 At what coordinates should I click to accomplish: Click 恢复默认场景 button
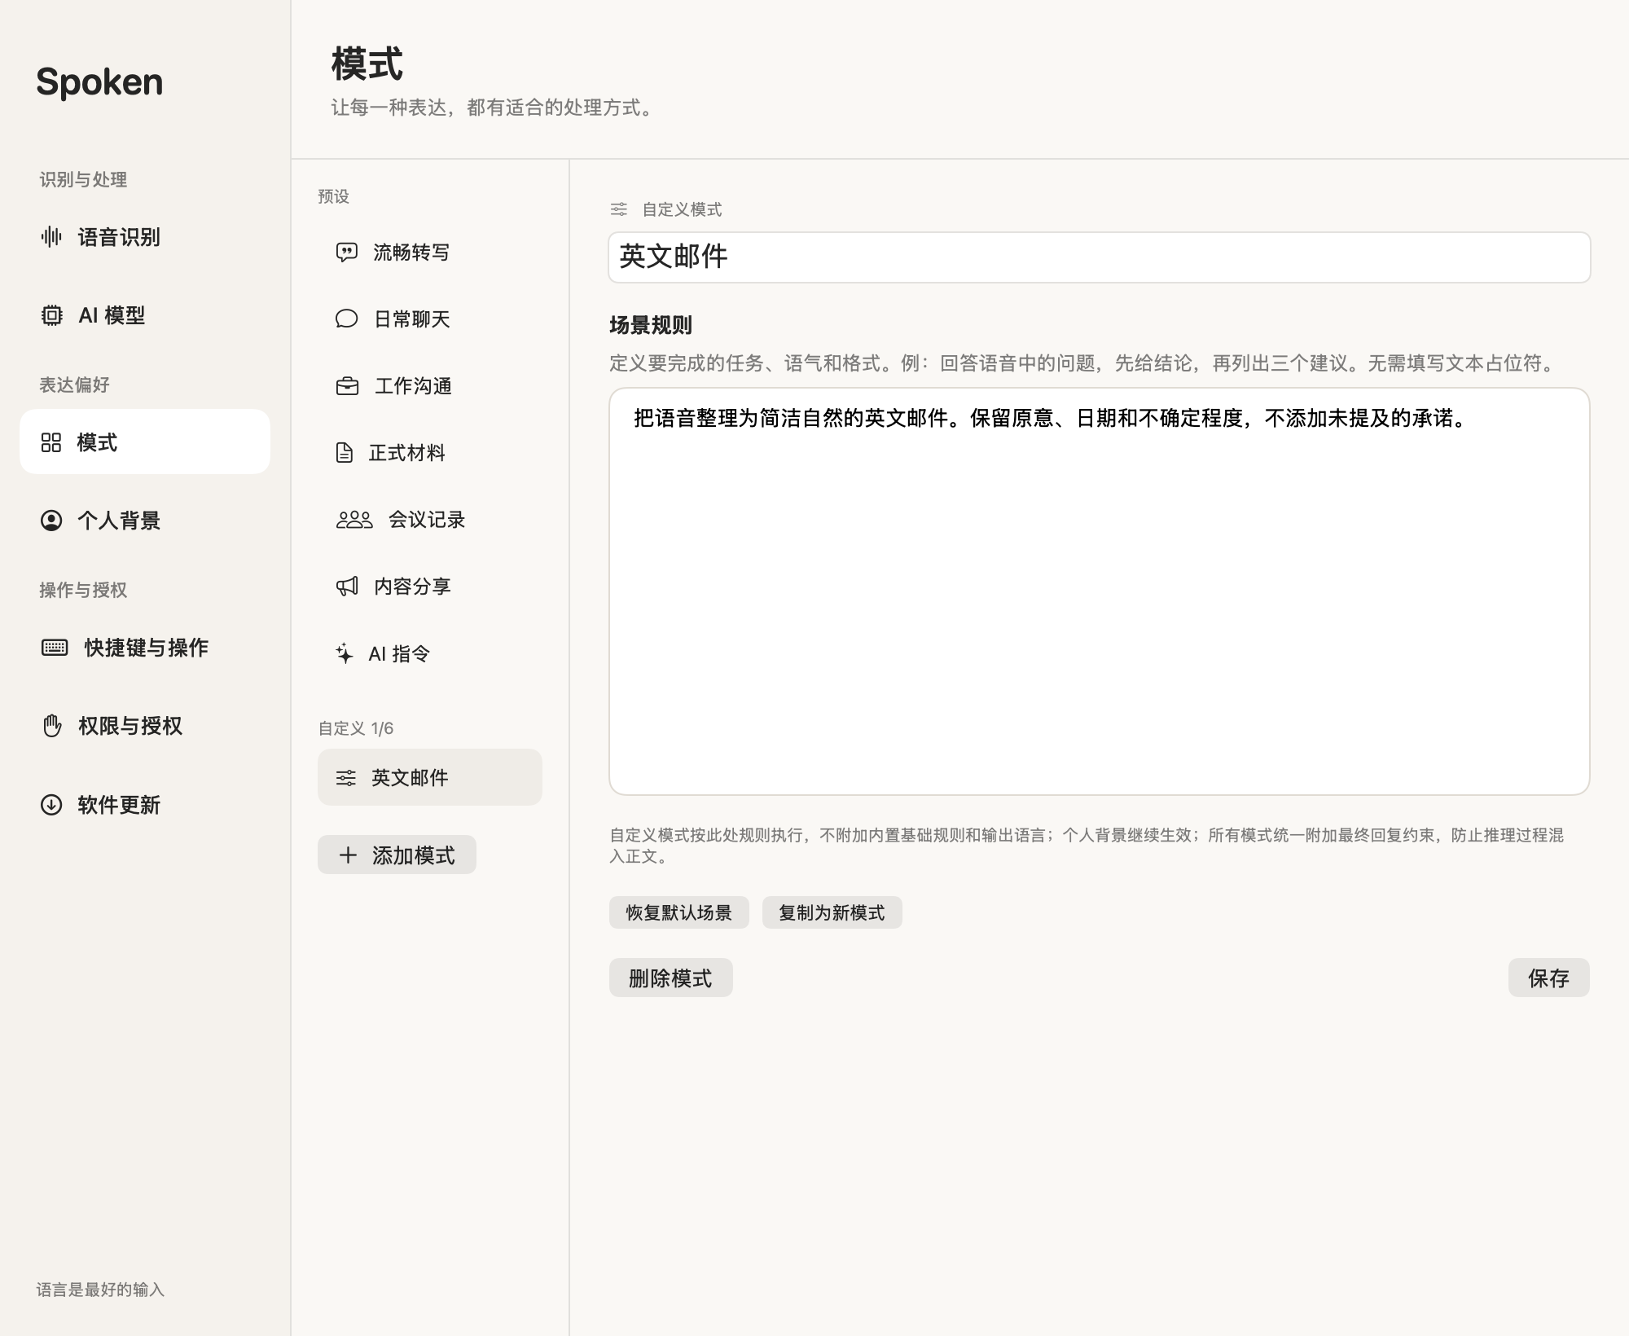coord(678,912)
